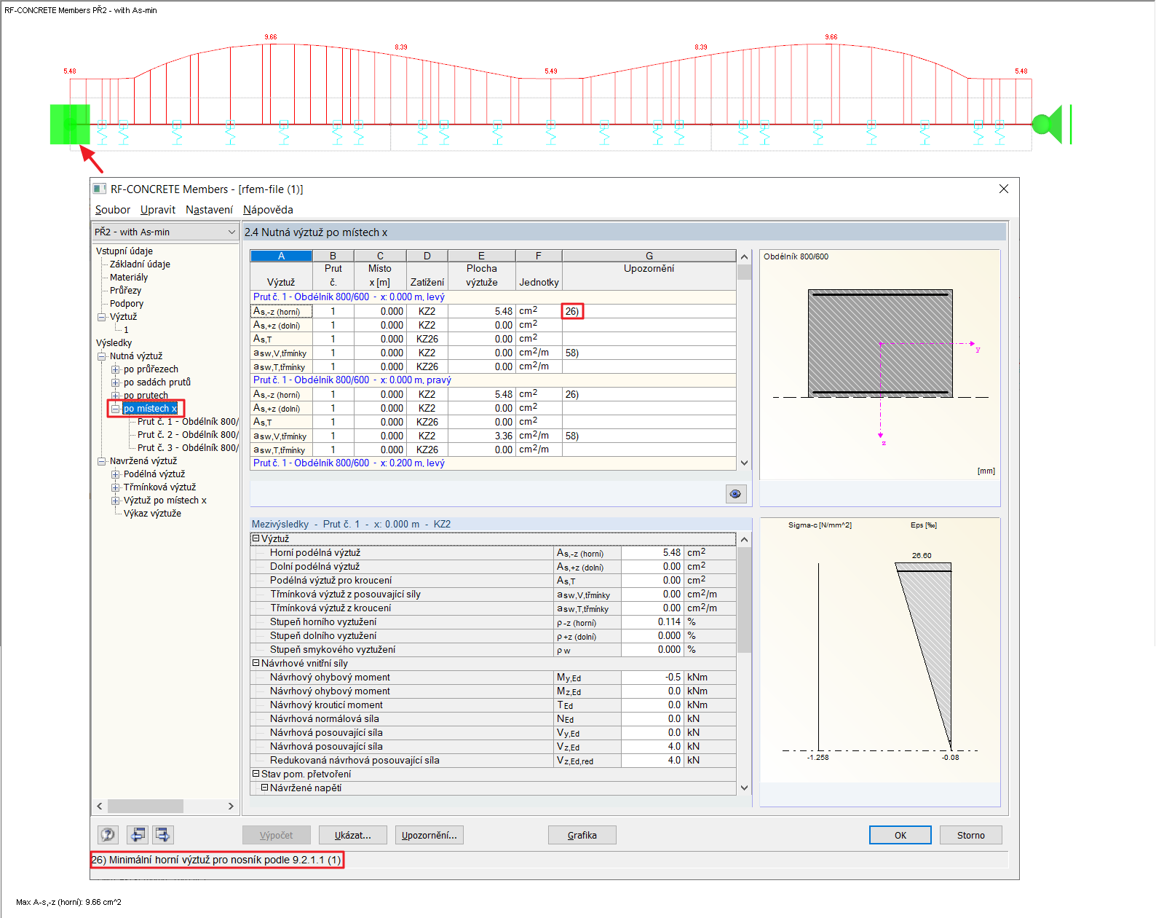Click the help question mark icon
This screenshot has width=1156, height=918.
108,835
